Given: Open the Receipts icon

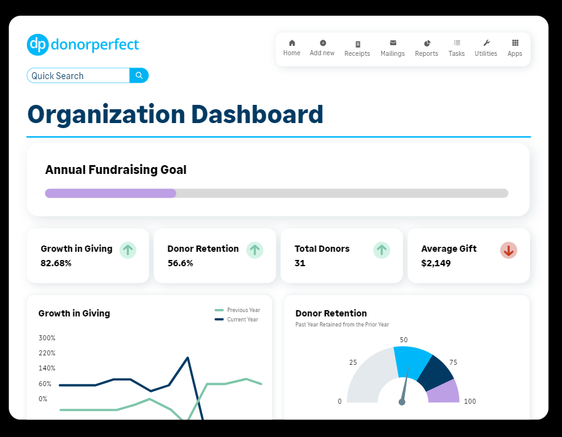Looking at the screenshot, I should 357,44.
